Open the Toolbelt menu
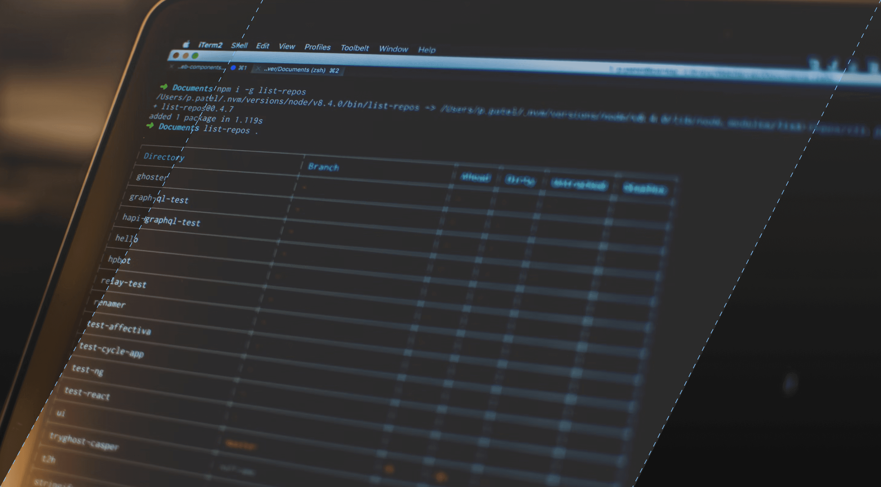881x487 pixels. click(355, 48)
